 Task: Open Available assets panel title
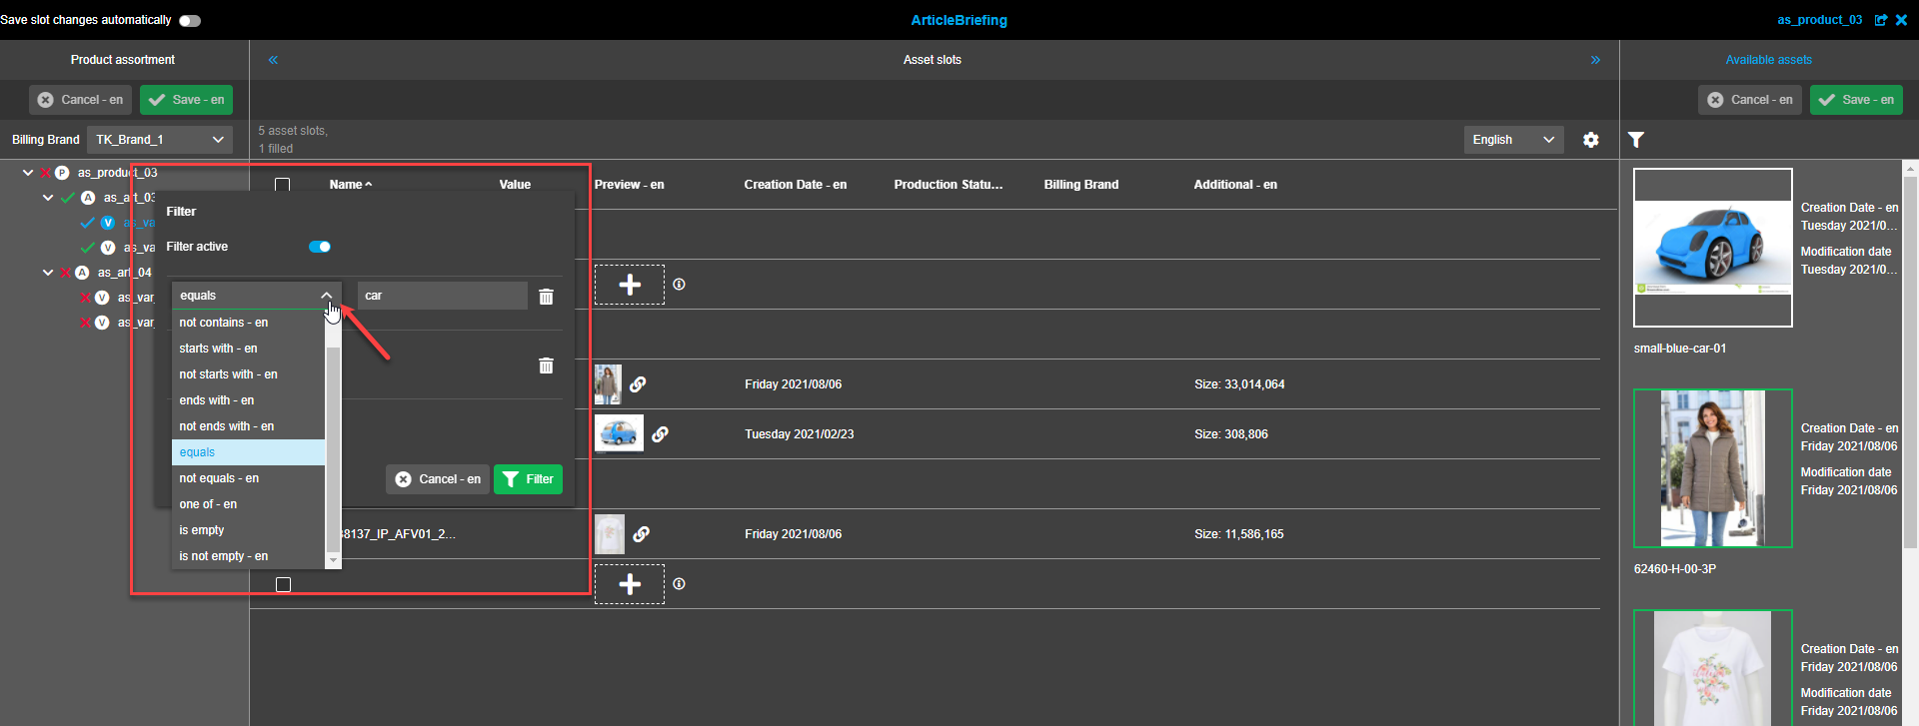(1768, 60)
